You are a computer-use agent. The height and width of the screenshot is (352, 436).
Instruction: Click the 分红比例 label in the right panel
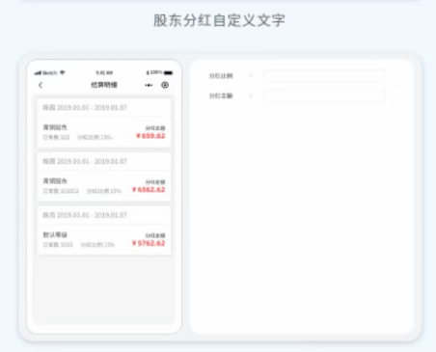pos(221,76)
